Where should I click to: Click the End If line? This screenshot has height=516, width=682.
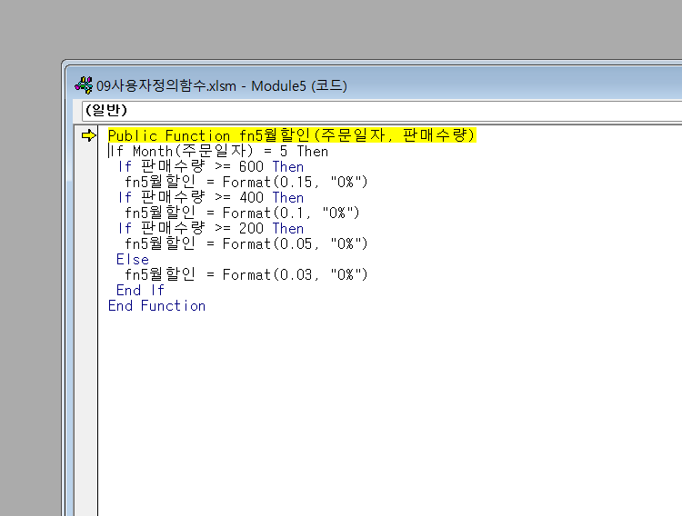(140, 291)
